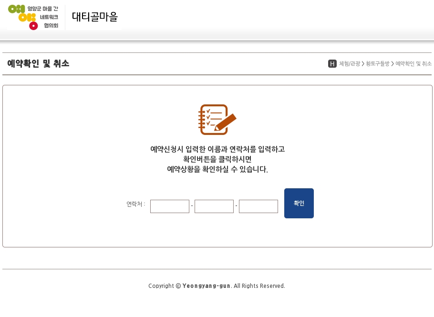Click the text line 확인버튼을 클릭하시면

pyautogui.click(x=217, y=159)
